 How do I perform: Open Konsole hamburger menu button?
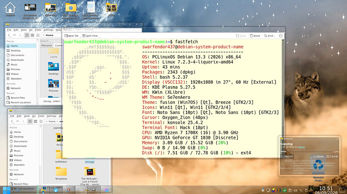(281, 36)
